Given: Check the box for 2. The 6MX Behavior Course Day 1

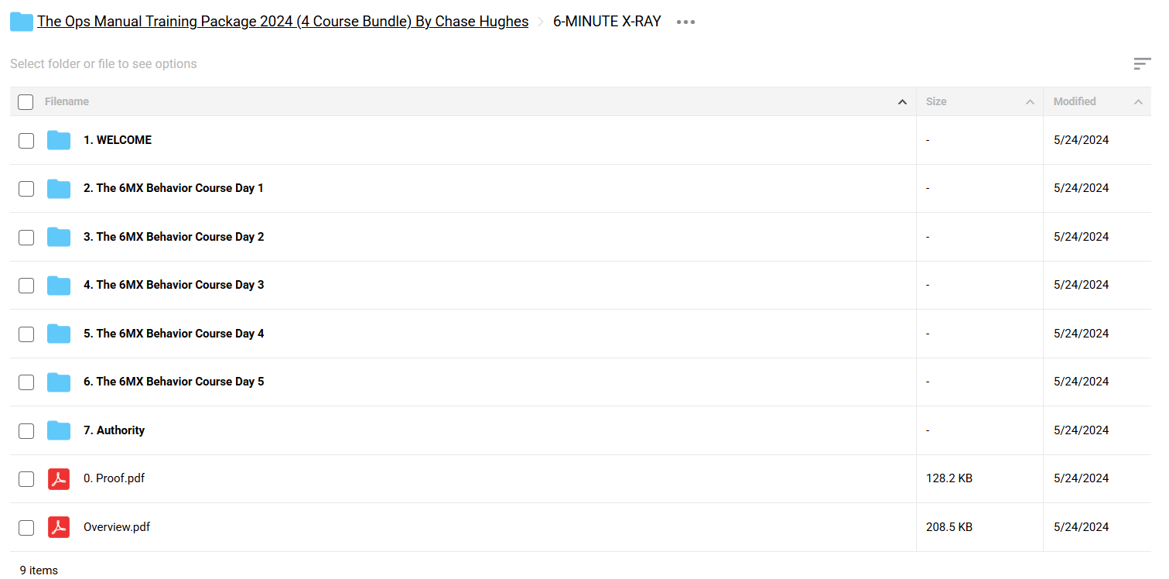Looking at the screenshot, I should click(x=26, y=188).
